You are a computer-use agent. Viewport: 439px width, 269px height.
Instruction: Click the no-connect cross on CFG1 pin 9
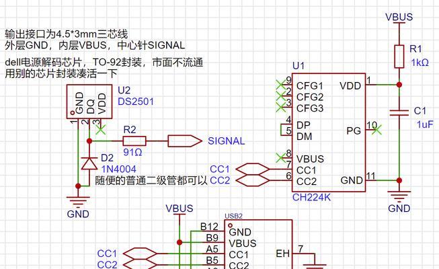(280, 85)
